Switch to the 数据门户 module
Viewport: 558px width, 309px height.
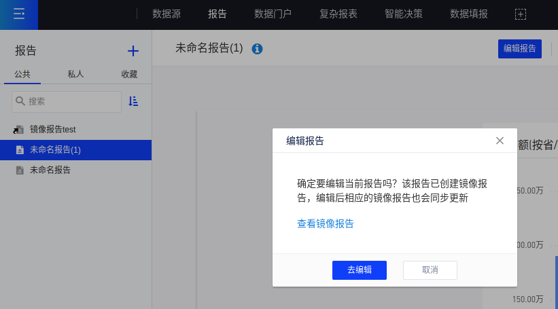tap(273, 14)
